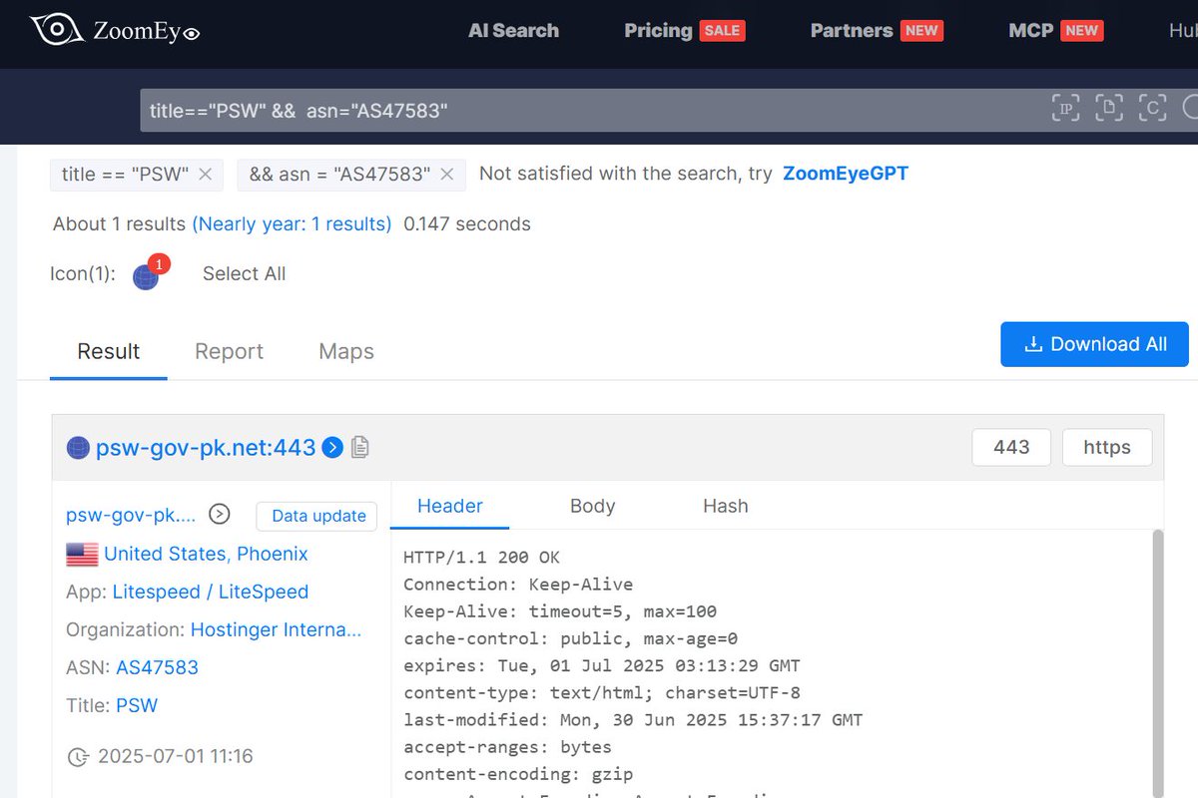Select the 'About 1 results' text

(x=119, y=224)
